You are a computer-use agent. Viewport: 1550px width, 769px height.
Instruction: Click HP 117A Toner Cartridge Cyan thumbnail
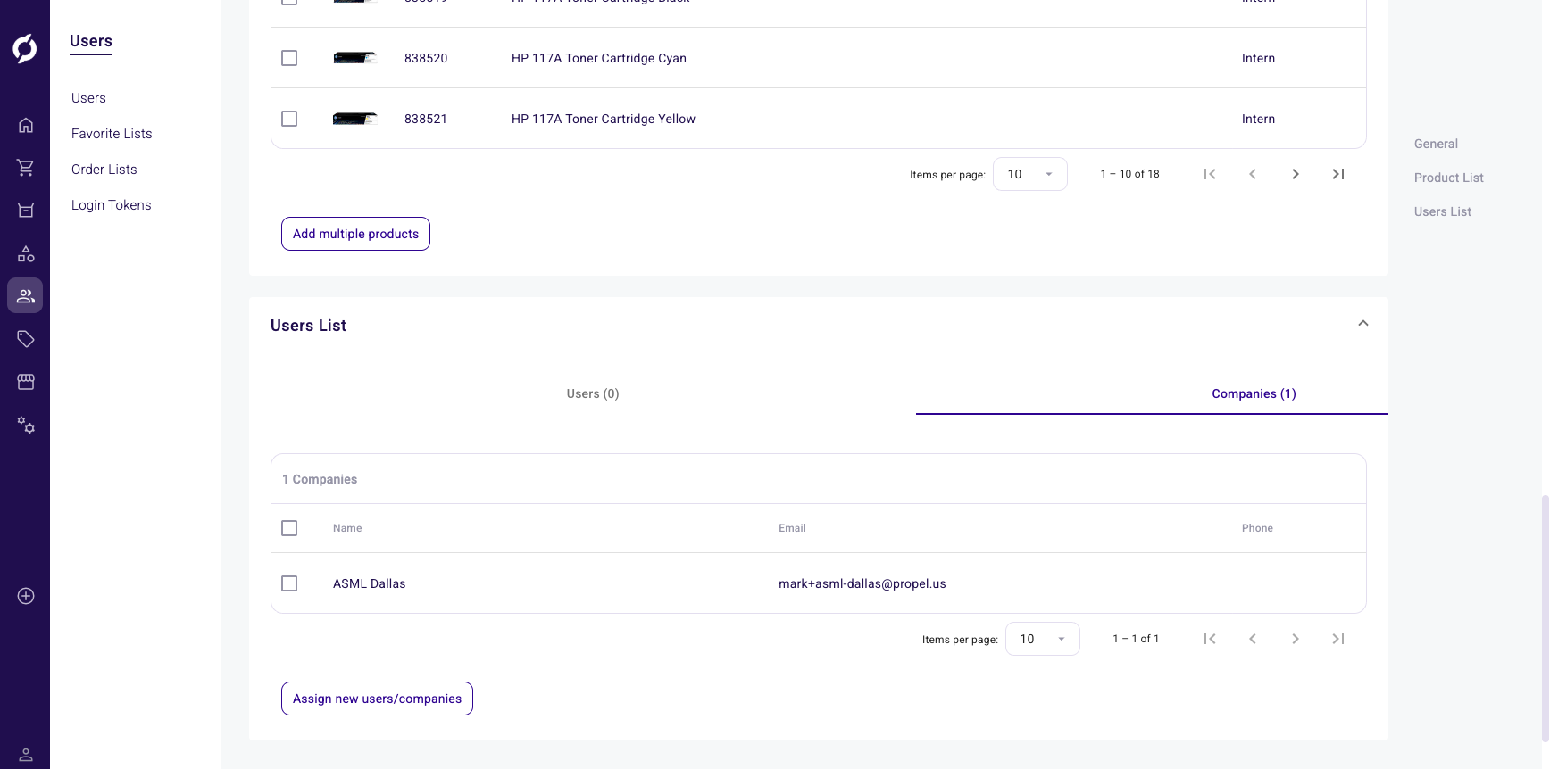point(354,58)
